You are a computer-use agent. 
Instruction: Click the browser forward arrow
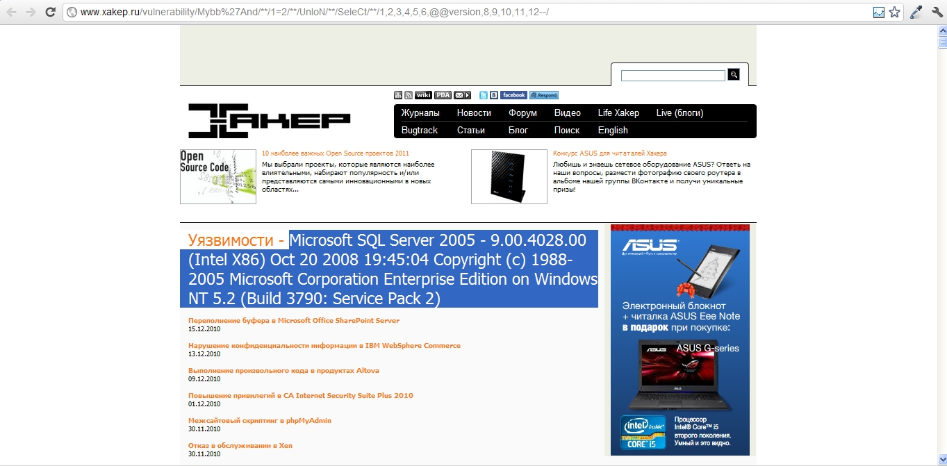(x=31, y=12)
